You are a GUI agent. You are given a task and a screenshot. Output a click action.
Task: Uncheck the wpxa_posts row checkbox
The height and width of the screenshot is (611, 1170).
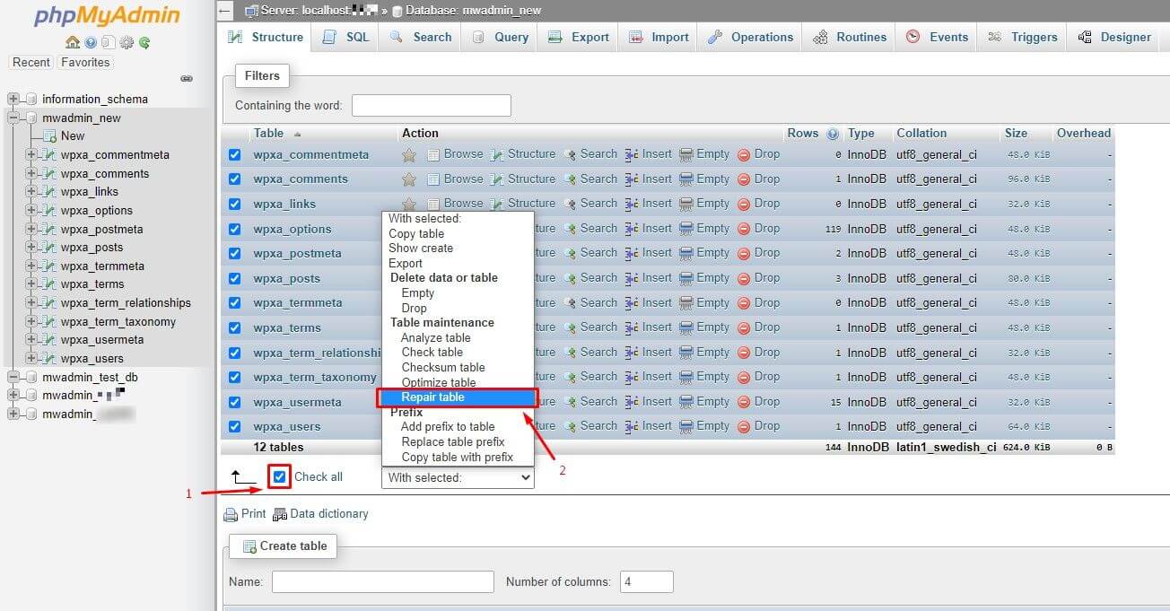point(235,278)
